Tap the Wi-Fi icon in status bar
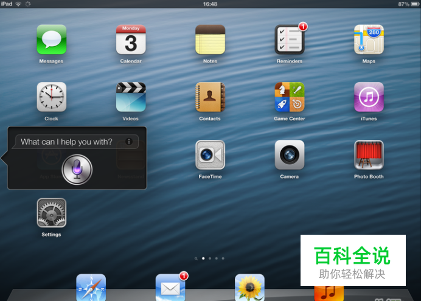421x301 pixels. (18, 4)
